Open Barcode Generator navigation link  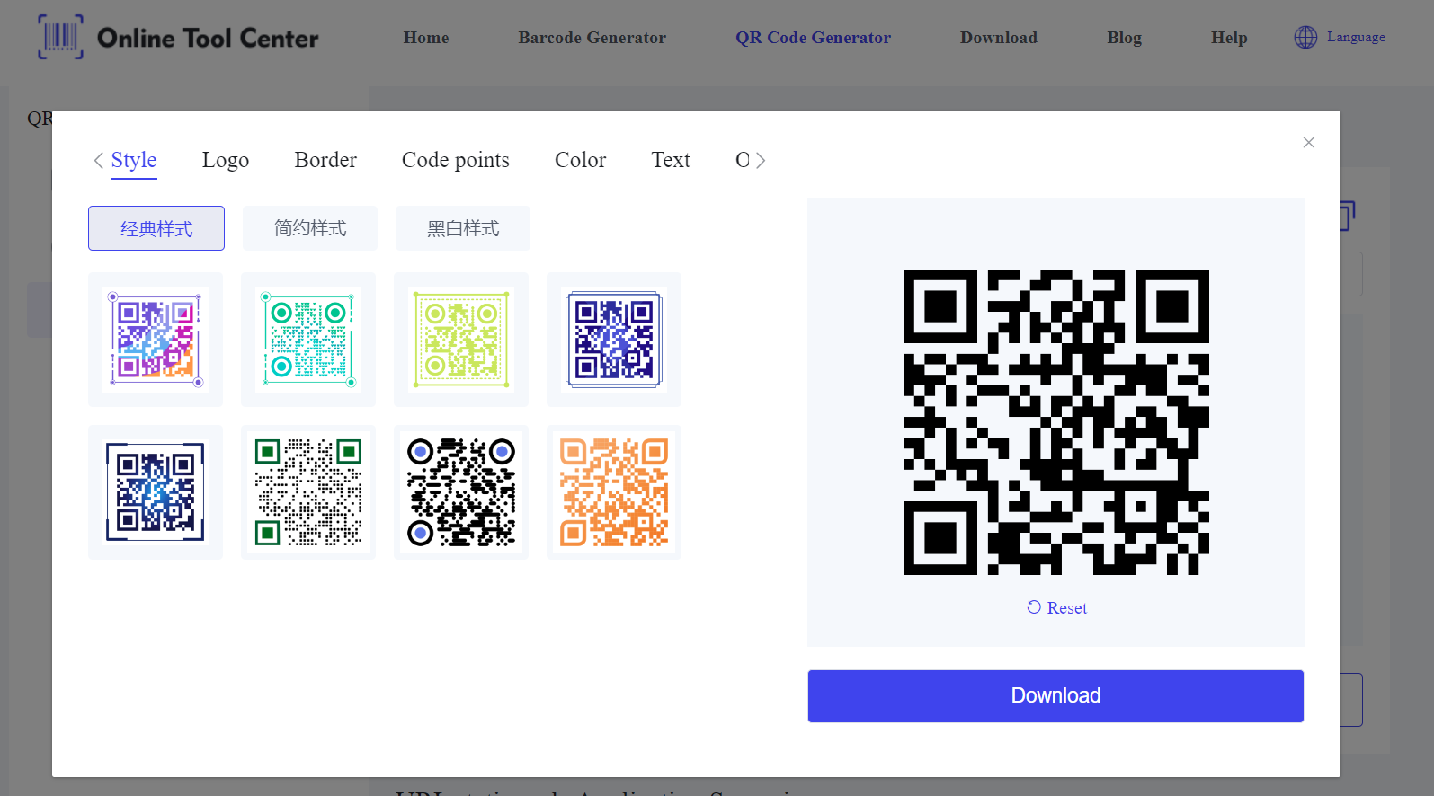click(x=592, y=38)
